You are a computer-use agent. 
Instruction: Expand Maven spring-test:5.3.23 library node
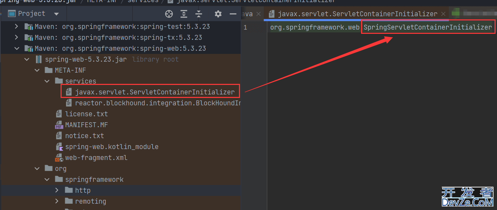tap(16, 26)
